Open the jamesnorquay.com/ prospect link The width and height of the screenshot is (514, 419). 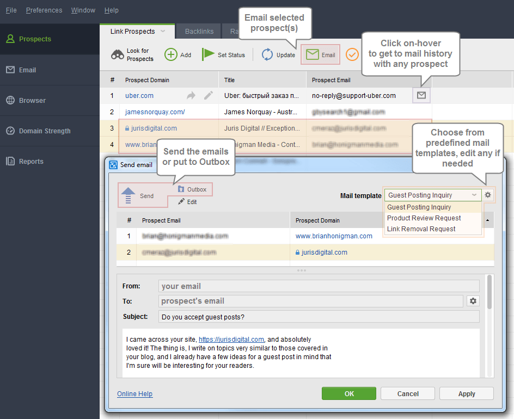(155, 112)
